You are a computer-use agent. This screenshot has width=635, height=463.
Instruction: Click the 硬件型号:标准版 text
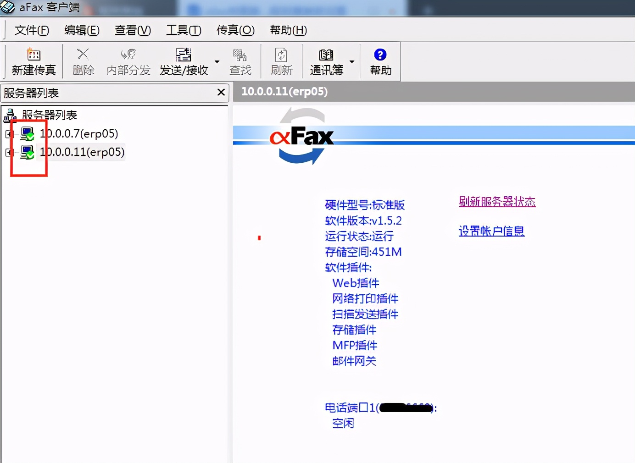click(x=365, y=205)
